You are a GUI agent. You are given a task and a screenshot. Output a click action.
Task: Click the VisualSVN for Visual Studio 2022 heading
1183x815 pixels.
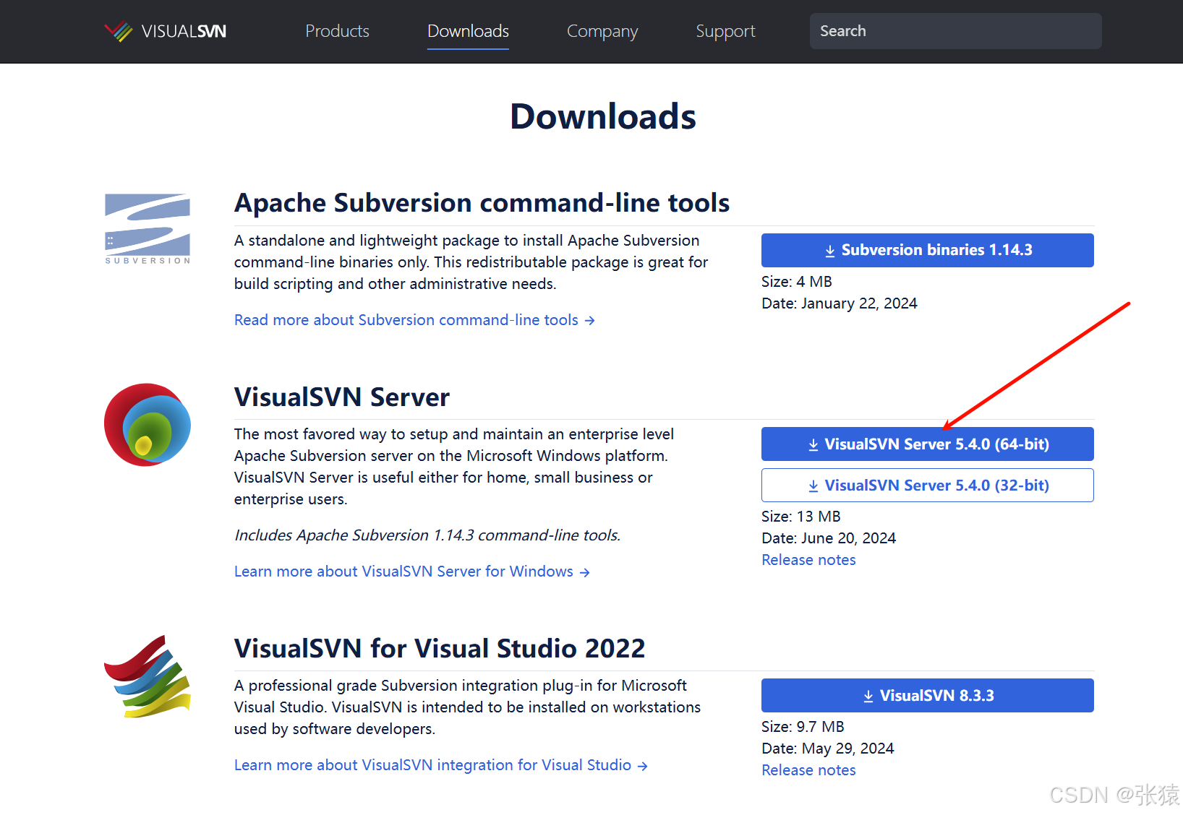(x=439, y=649)
